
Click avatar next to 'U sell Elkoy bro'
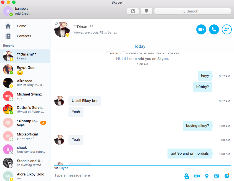click(x=59, y=101)
